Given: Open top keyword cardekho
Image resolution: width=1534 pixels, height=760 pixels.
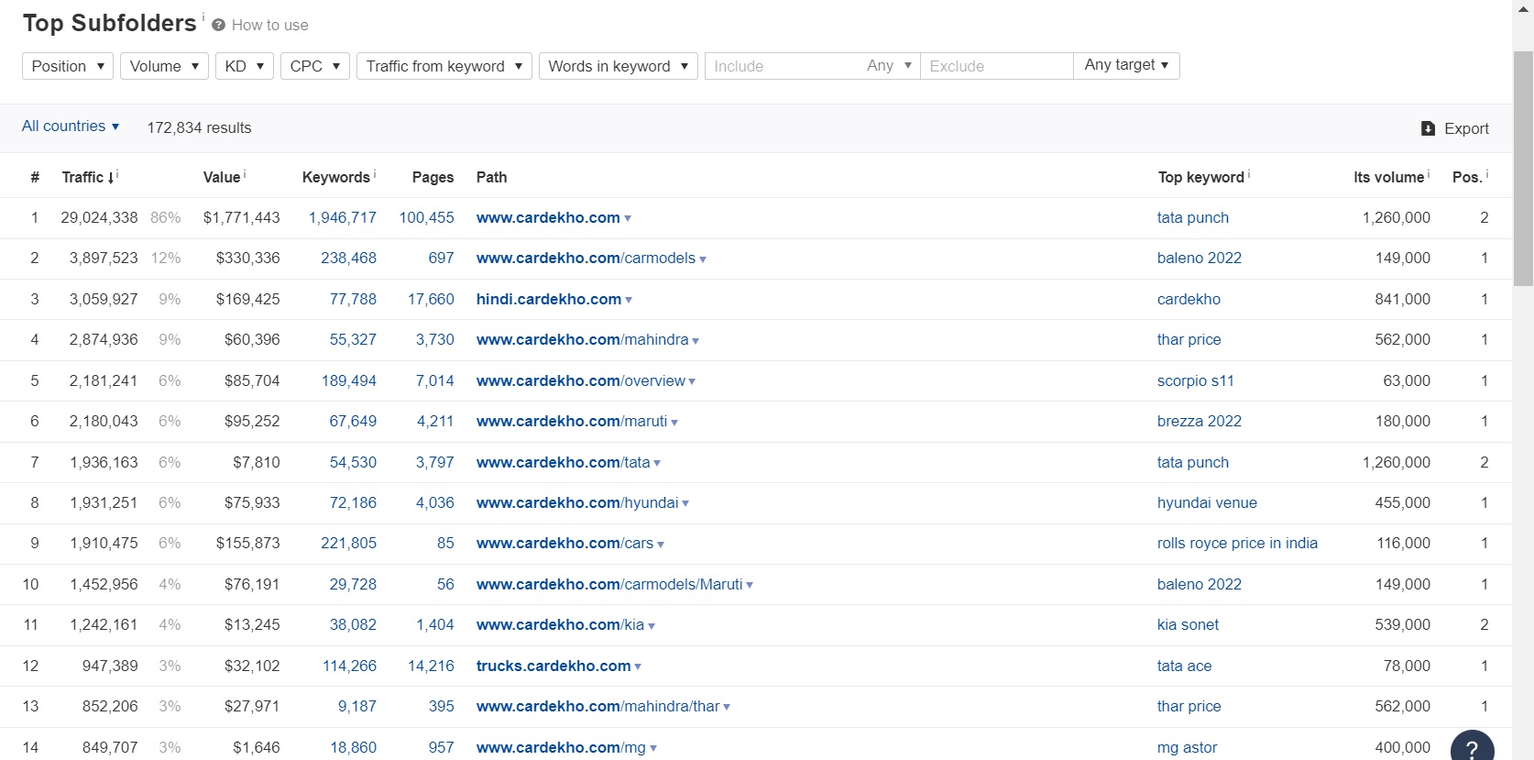Looking at the screenshot, I should pos(1189,299).
